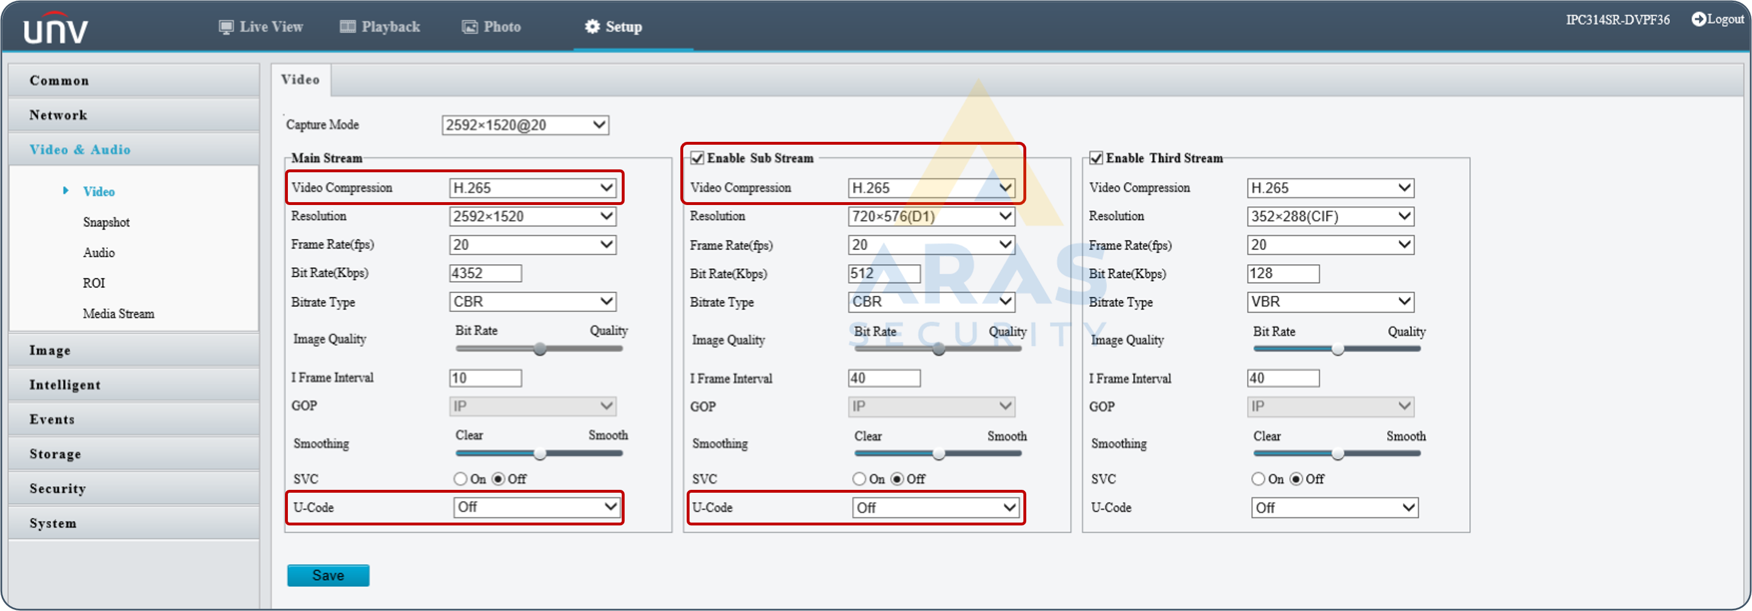This screenshot has width=1752, height=611.
Task: Open Main Stream Frame Rate dropdown
Action: (x=533, y=245)
